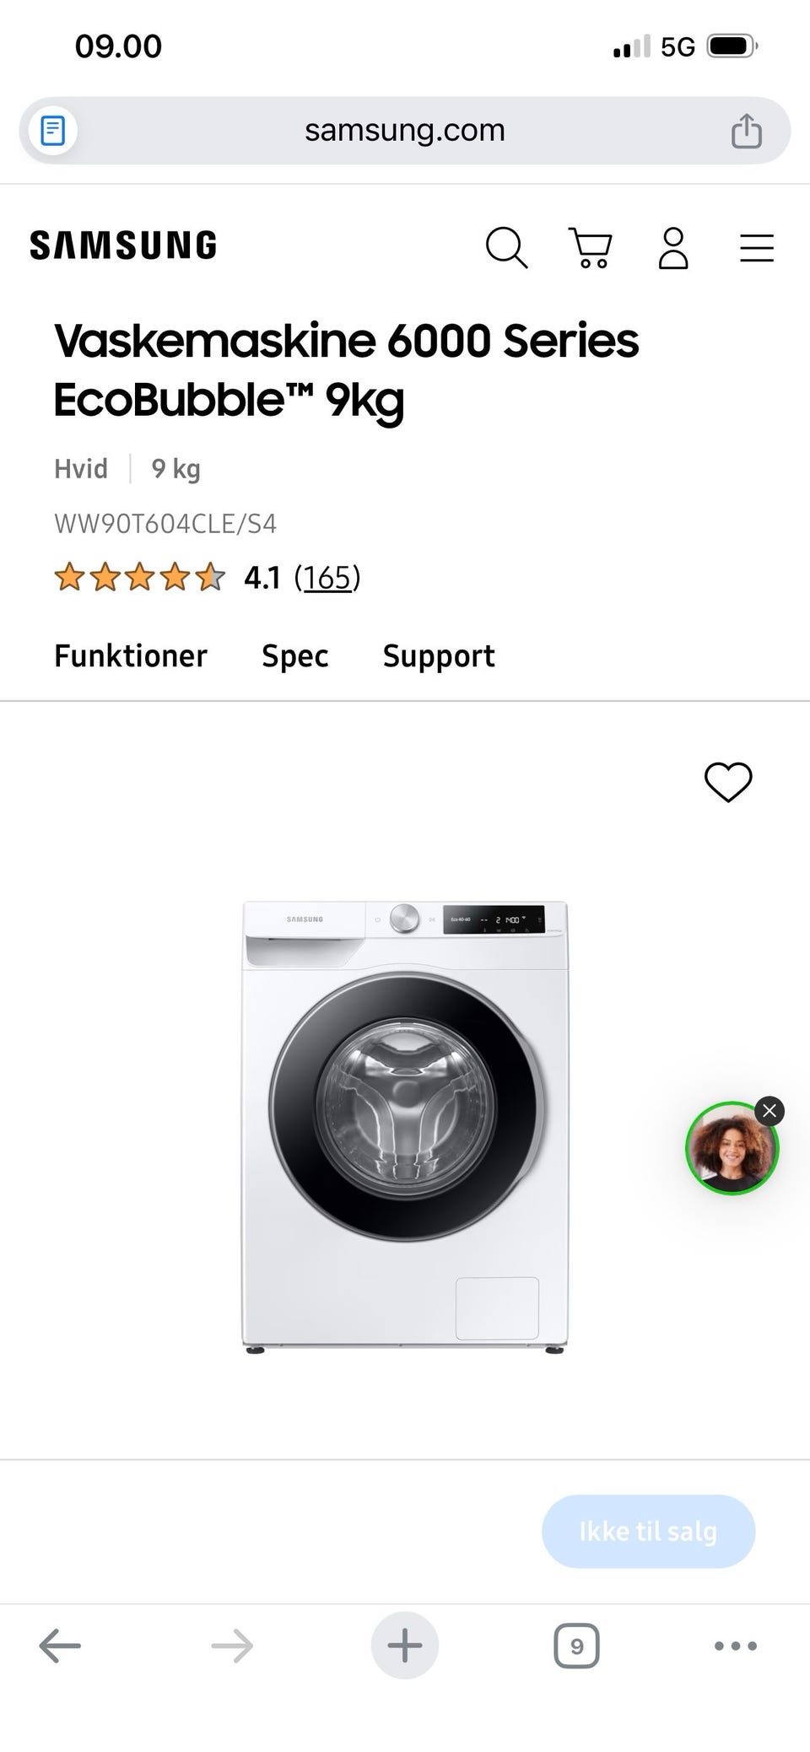This screenshot has height=1752, width=810.
Task: Switch to the Support tab
Action: click(x=439, y=656)
